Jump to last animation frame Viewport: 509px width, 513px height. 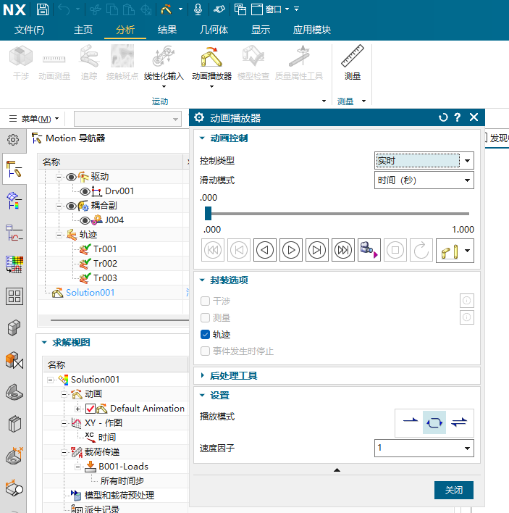click(343, 250)
